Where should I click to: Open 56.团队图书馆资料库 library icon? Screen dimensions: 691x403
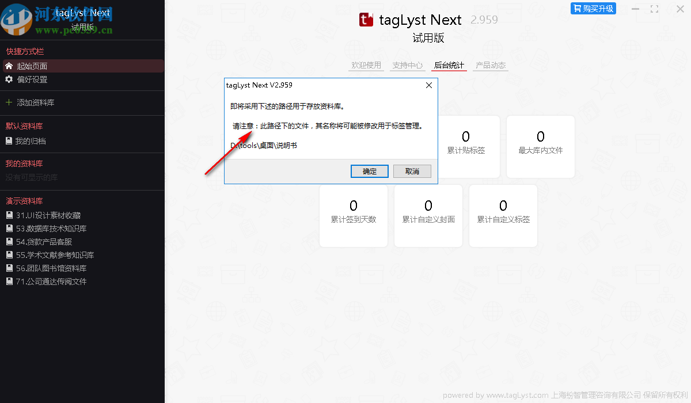click(9, 268)
